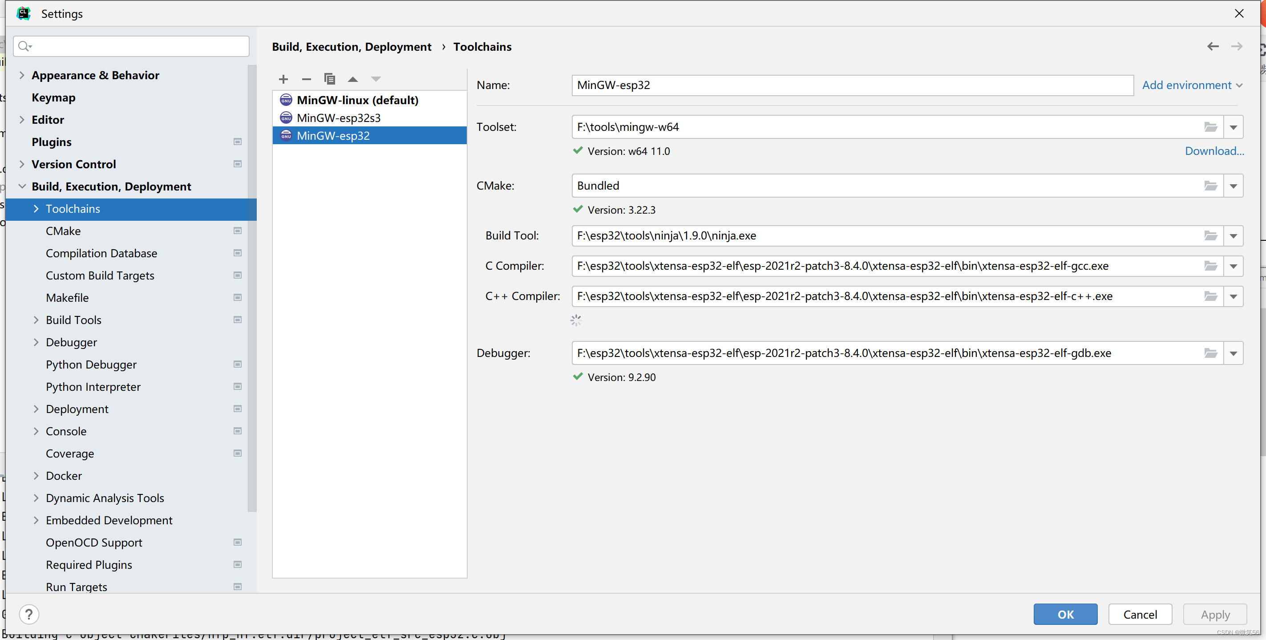Viewport: 1266px width, 640px height.
Task: Browse folder for CMake path
Action: (x=1210, y=186)
